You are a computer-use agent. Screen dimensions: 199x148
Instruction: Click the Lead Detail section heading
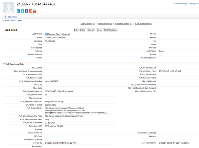click(11, 30)
